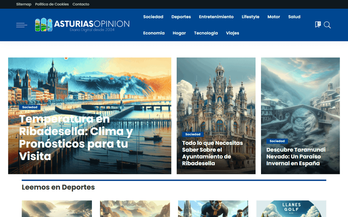
Task: Open the Llanes Golf thumbnail
Action: coord(291,209)
